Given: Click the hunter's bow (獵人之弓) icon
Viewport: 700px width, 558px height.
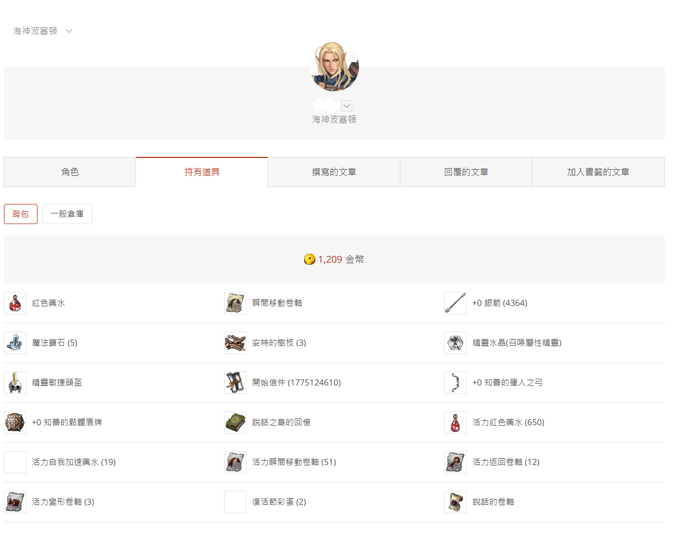Looking at the screenshot, I should (x=455, y=383).
